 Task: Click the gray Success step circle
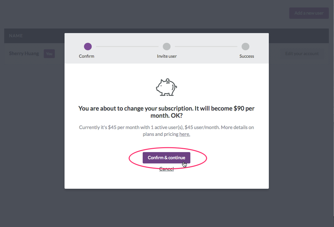245,46
